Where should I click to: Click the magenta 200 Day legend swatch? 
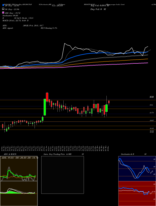tap(3, 13)
